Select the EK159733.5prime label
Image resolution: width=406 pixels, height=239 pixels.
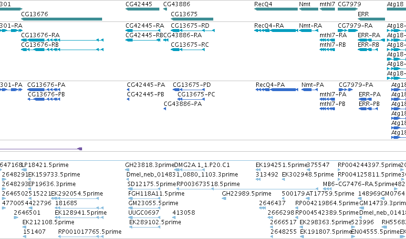(x=54, y=175)
